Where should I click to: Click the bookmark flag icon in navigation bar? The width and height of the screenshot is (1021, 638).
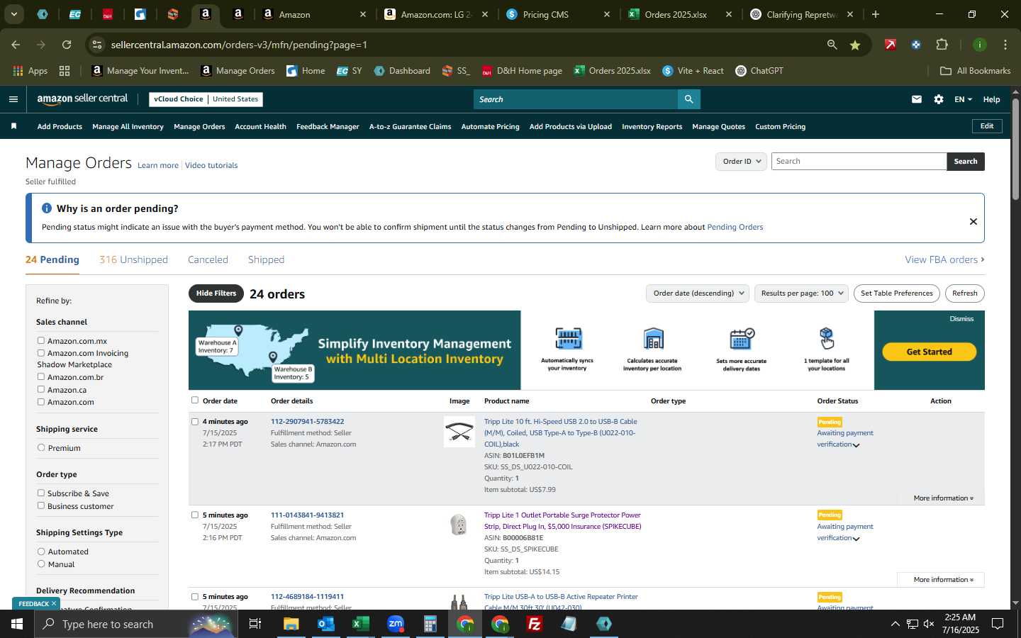pyautogui.click(x=13, y=126)
